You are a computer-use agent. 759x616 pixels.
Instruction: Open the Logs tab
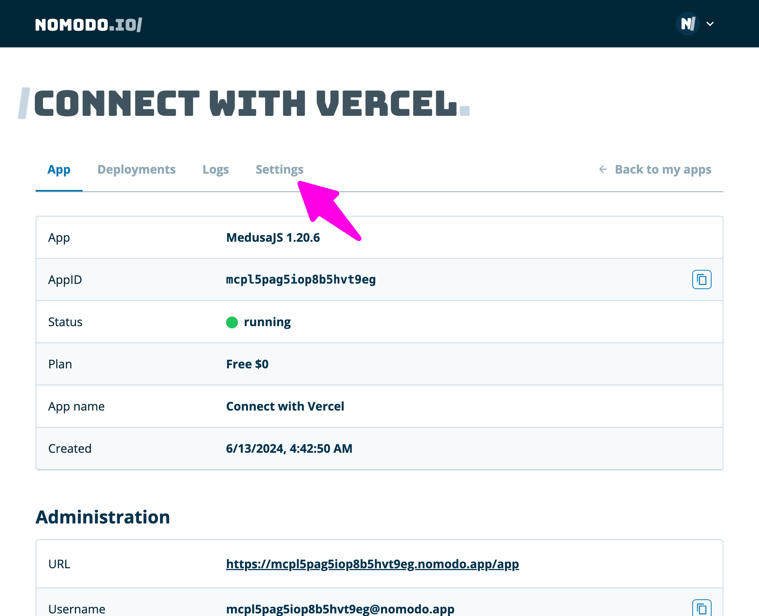216,170
